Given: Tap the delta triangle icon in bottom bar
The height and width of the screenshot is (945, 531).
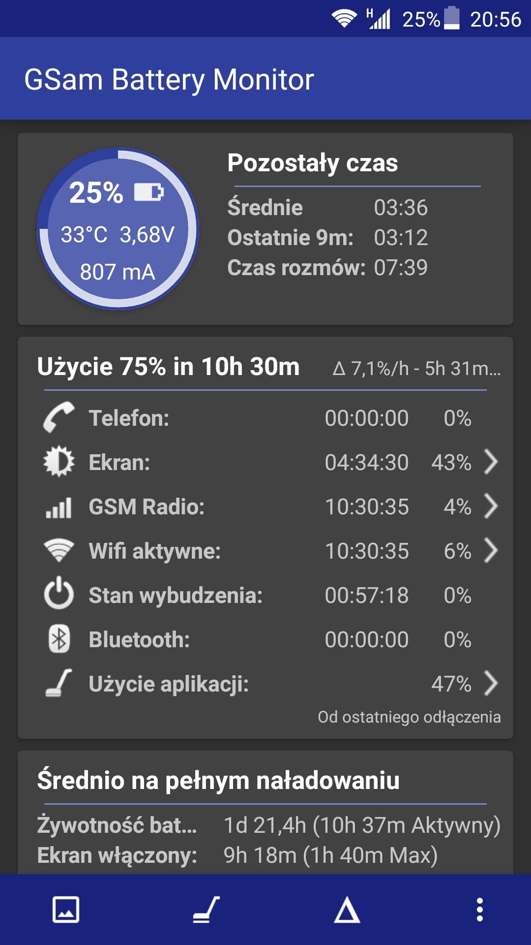Looking at the screenshot, I should click(347, 910).
